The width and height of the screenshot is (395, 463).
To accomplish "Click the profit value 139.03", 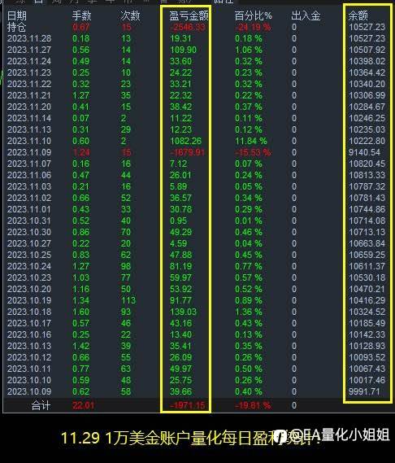I will (183, 312).
